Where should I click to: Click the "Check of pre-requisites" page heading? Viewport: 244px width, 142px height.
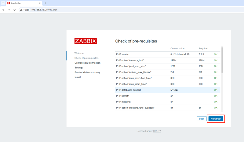tap(136, 41)
